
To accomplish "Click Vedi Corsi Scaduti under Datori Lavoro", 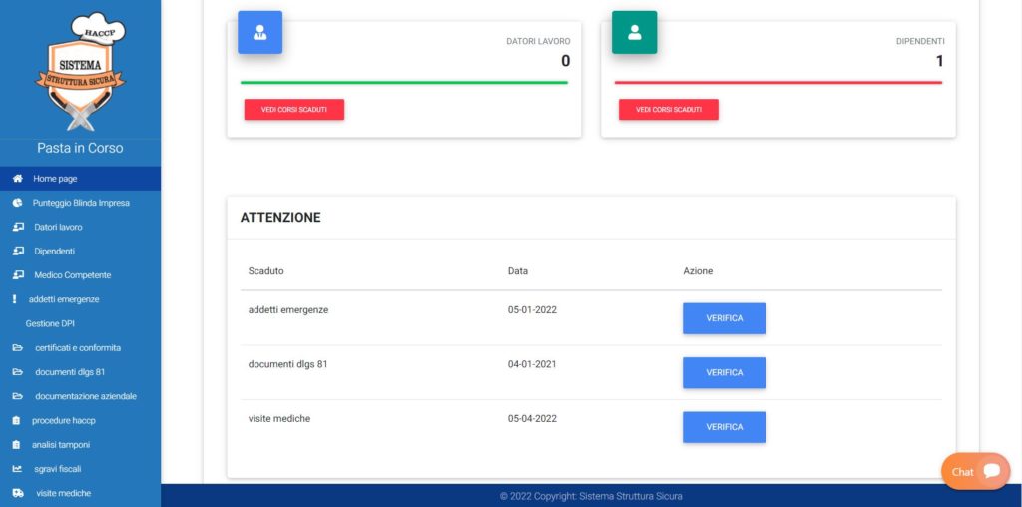I will click(294, 110).
